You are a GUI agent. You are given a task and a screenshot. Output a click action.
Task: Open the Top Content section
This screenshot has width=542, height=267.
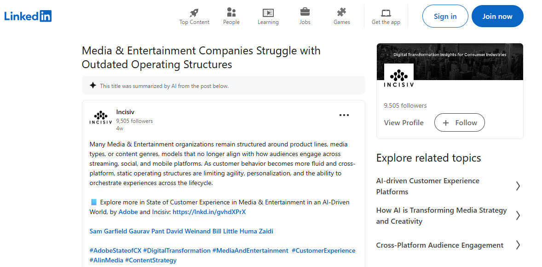pos(194,15)
